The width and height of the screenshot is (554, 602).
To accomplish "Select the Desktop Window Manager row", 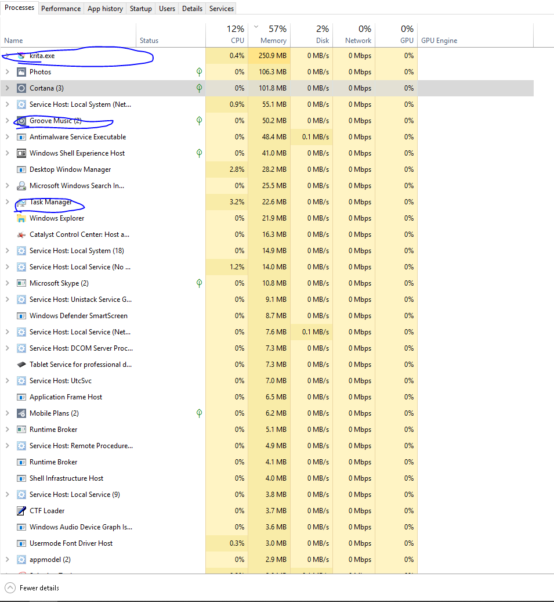I will [70, 170].
